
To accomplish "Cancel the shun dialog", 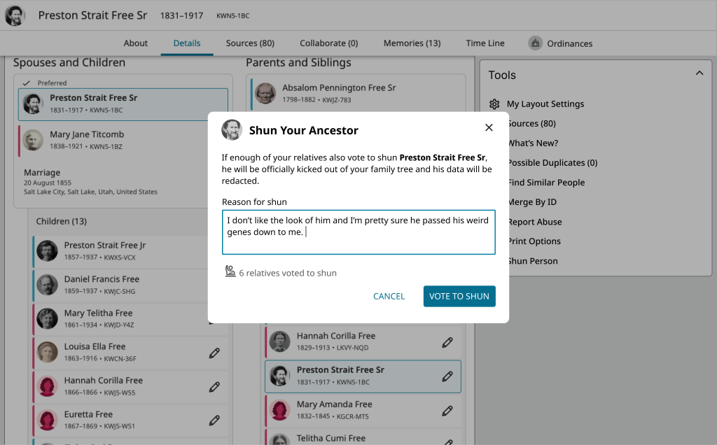I will click(x=389, y=296).
